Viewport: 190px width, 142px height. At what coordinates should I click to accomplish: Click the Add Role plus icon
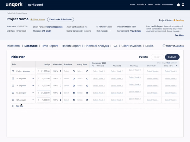click(13, 106)
